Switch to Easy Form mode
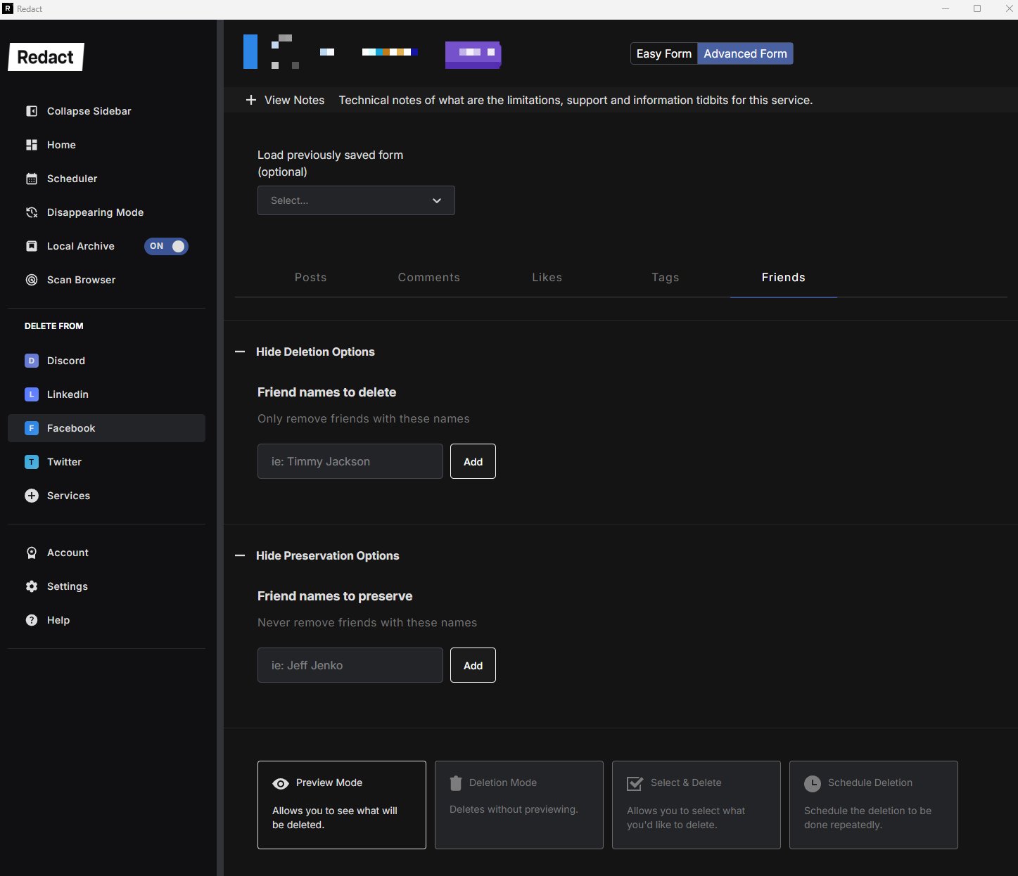Image resolution: width=1018 pixels, height=876 pixels. [663, 53]
